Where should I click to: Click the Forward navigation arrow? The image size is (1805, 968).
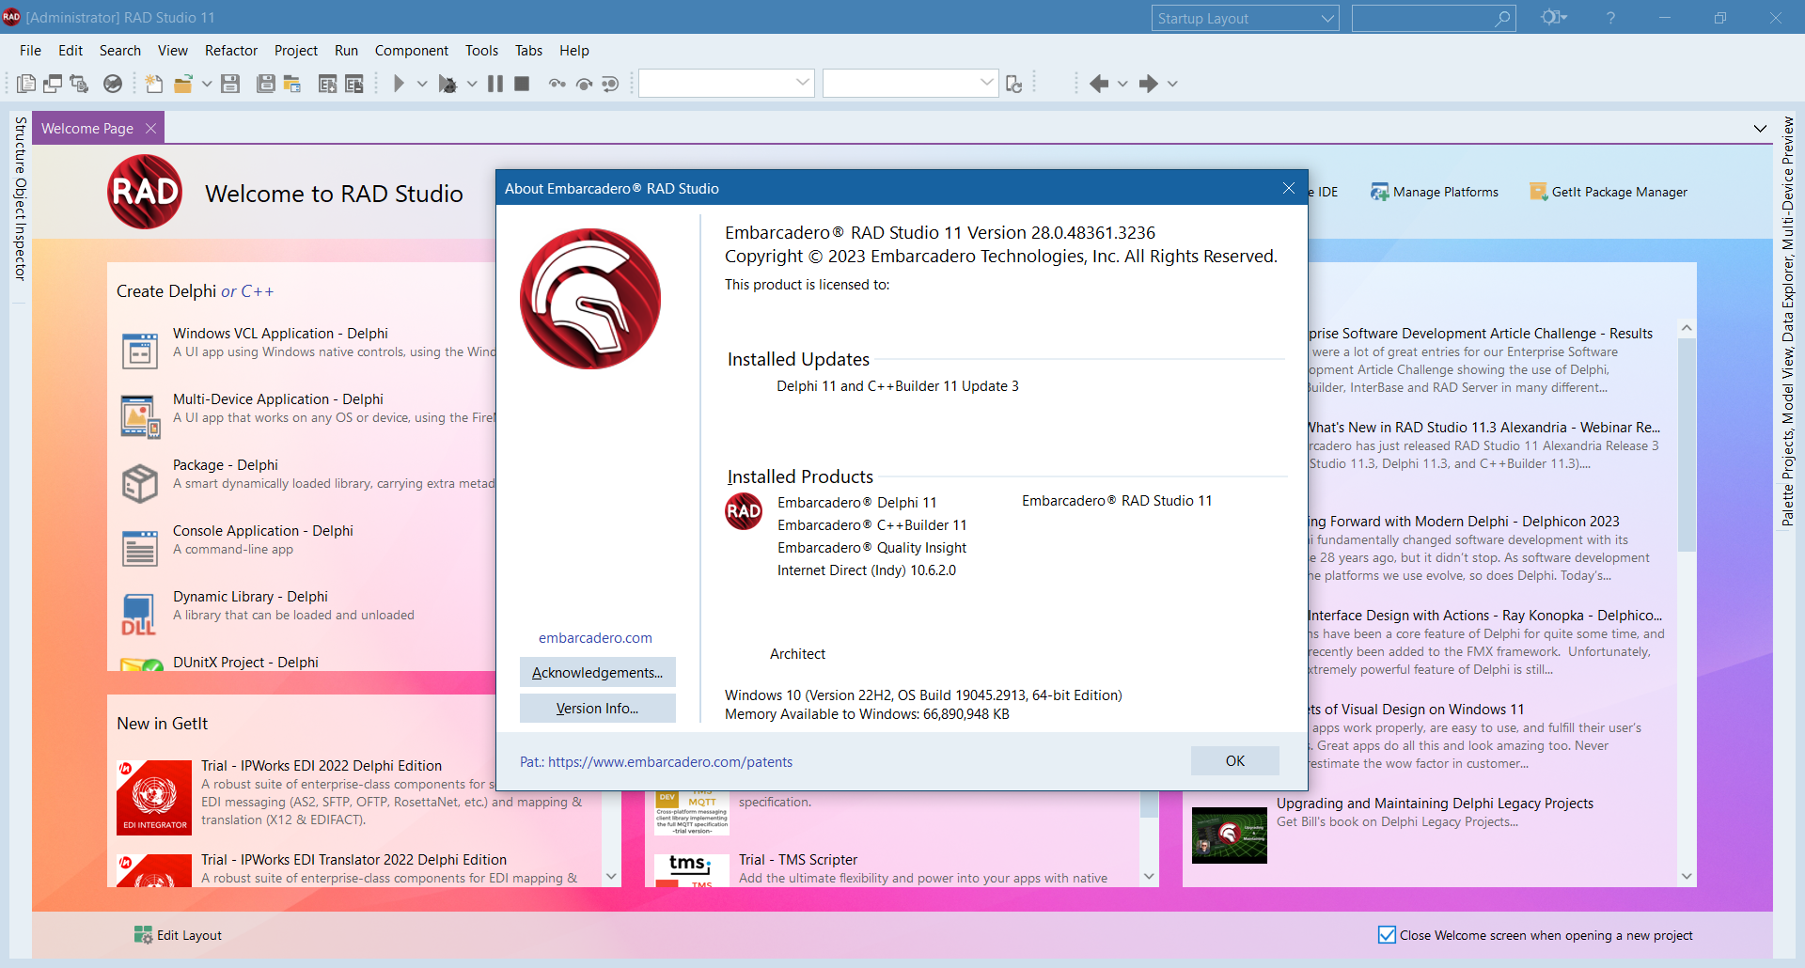[1148, 84]
